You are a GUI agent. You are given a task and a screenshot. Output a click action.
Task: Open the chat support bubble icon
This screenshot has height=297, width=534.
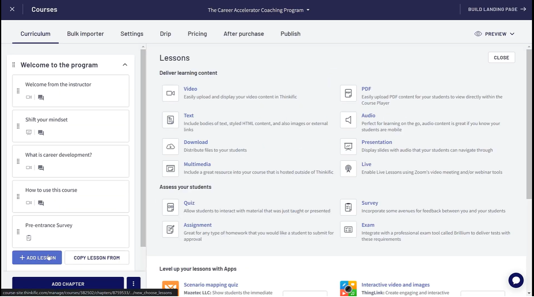click(x=515, y=280)
